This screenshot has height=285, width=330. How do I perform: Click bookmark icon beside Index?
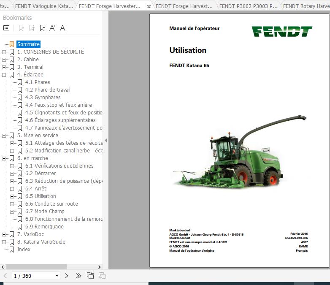(12, 250)
